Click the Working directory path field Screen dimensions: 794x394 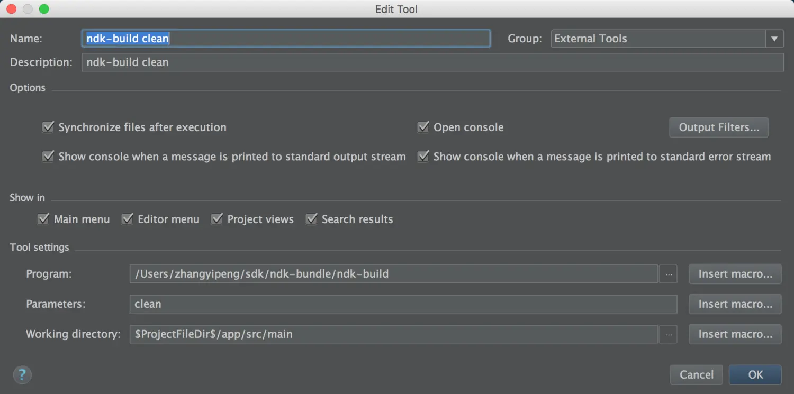pyautogui.click(x=393, y=334)
